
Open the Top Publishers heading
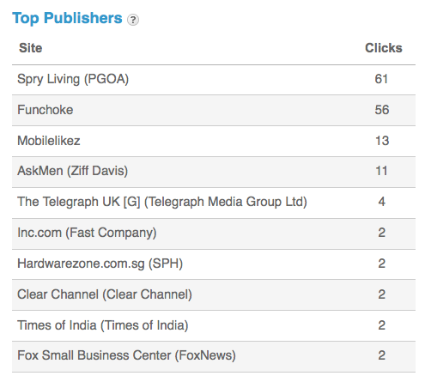(67, 18)
